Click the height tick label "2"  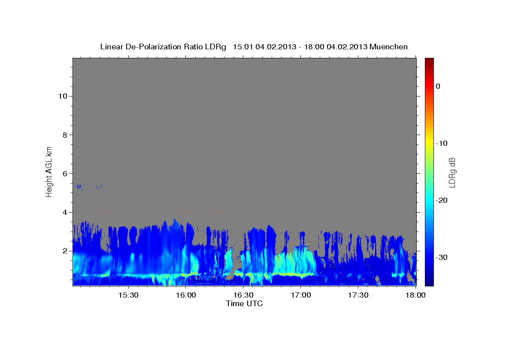pos(64,251)
